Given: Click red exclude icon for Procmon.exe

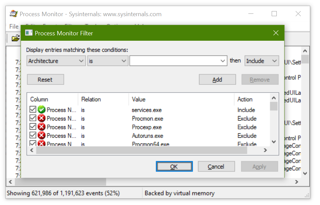Looking at the screenshot, I should click(42, 118).
